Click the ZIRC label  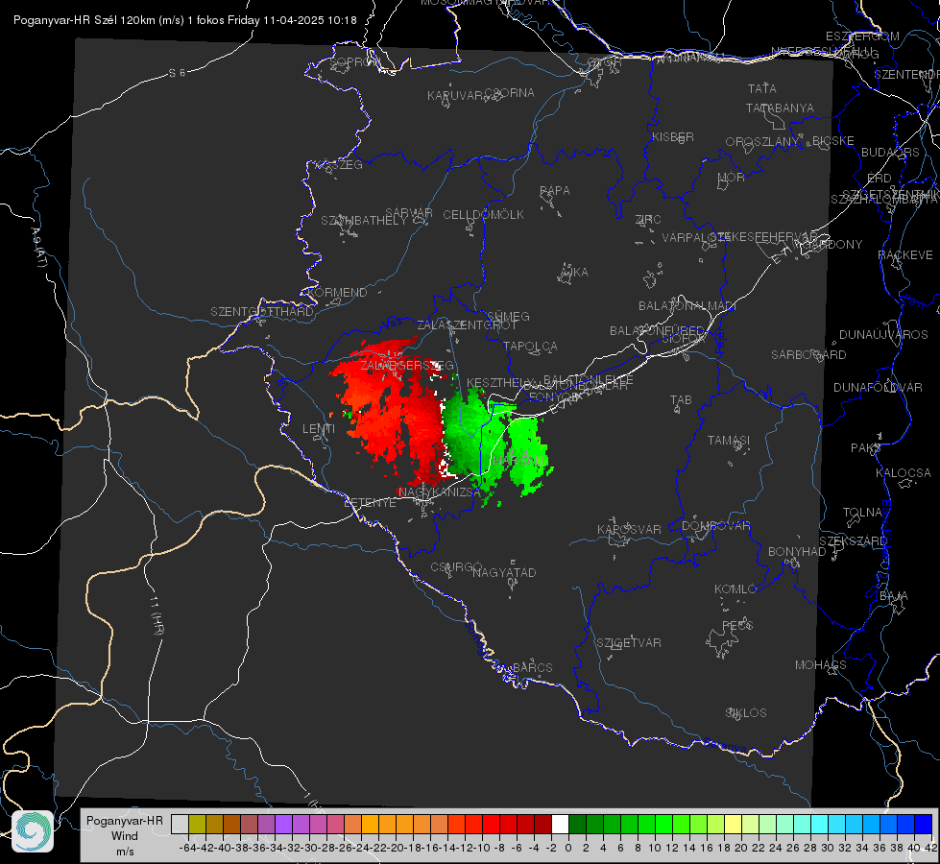648,220
